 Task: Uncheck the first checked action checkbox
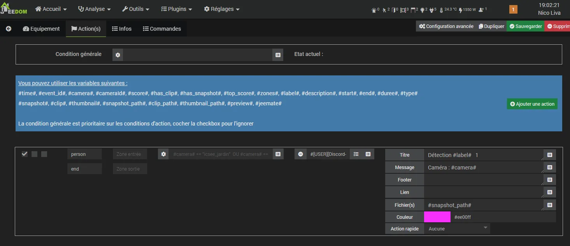pyautogui.click(x=25, y=154)
